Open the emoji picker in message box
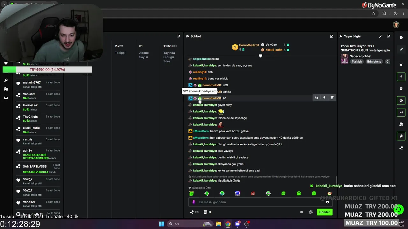This screenshot has height=229, width=408. point(327,202)
